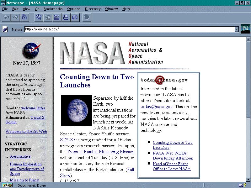Go back with the Back arrow button

coord(6,17)
